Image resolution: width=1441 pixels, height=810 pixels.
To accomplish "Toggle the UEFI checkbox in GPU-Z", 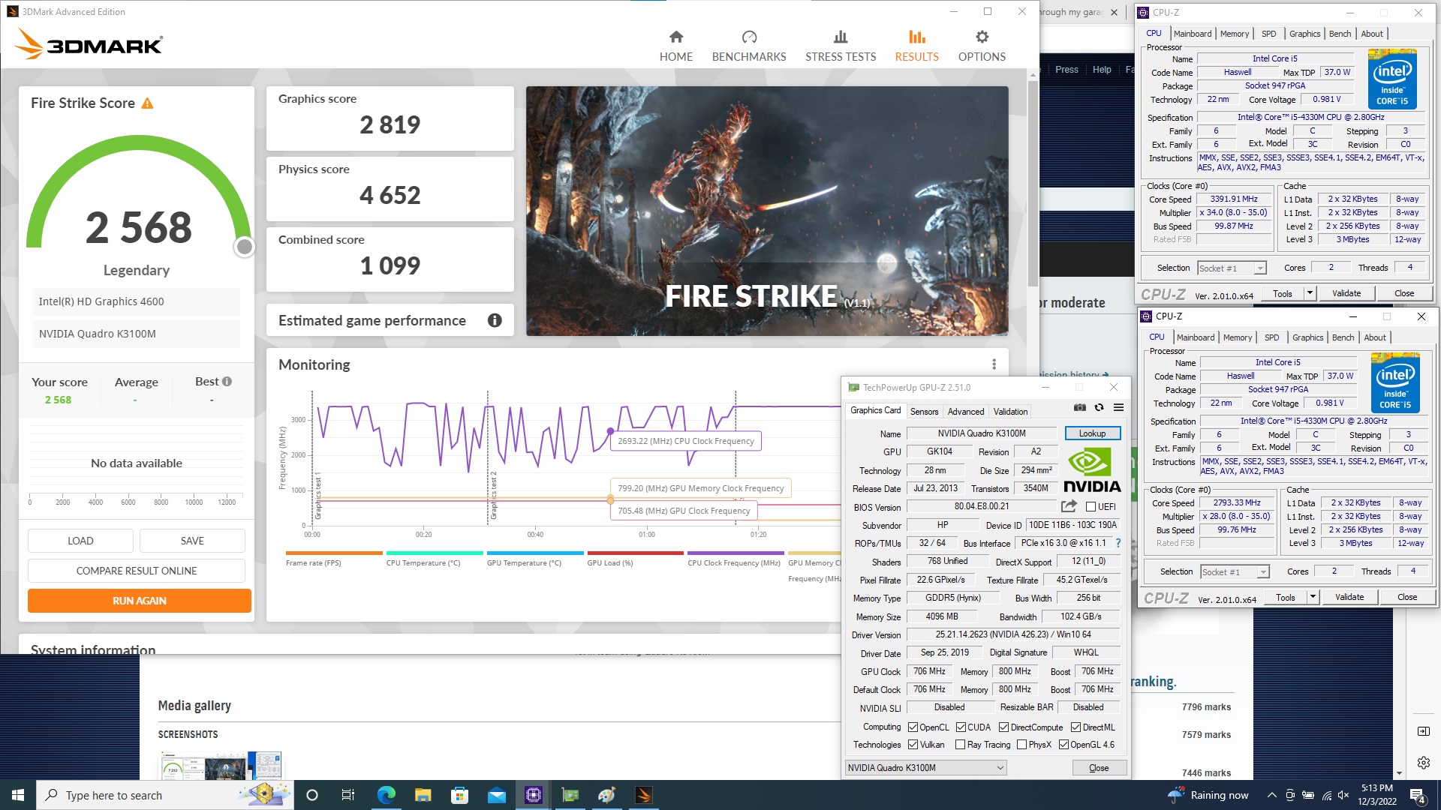I will pos(1091,506).
